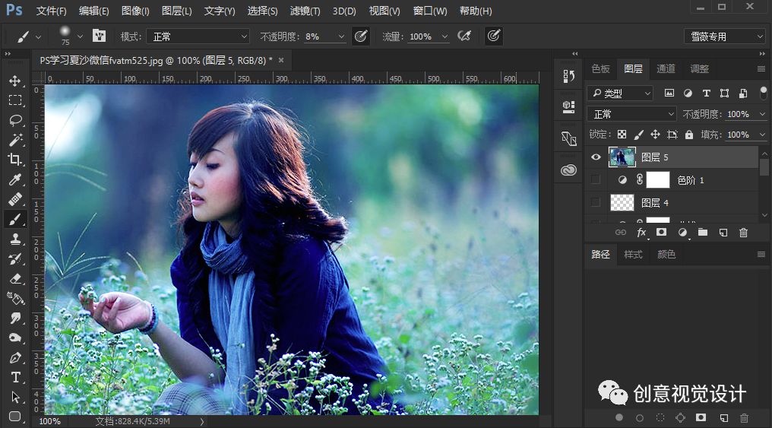Toggle layer filter on/off switch
772x428 pixels.
click(x=763, y=92)
